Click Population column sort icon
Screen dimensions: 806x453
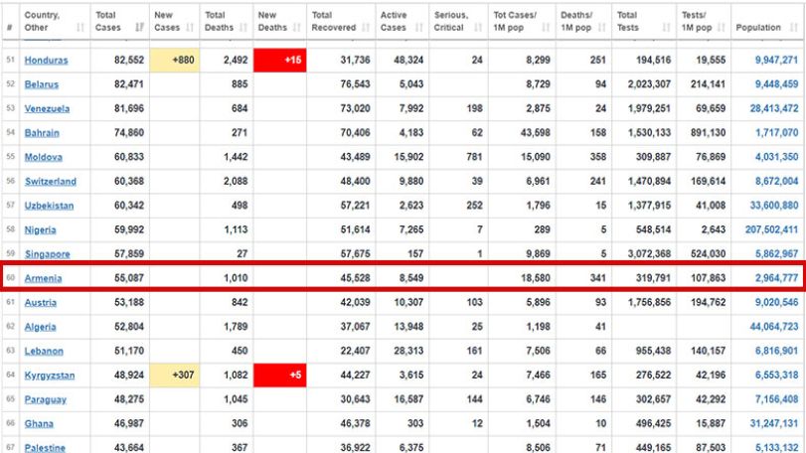coord(794,27)
